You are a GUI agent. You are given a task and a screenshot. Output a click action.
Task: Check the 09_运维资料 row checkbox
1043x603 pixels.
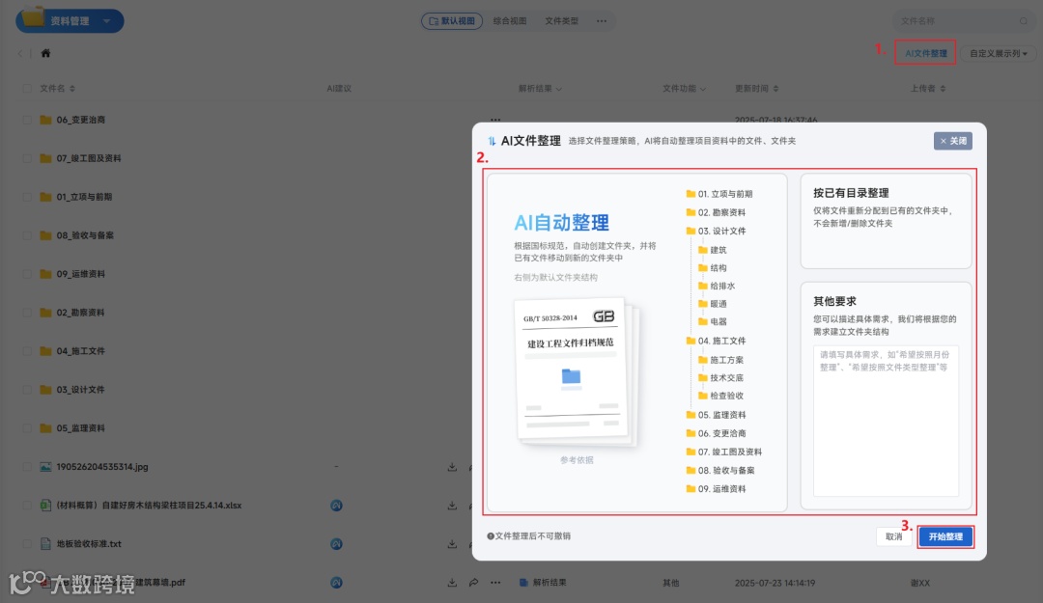coord(27,274)
